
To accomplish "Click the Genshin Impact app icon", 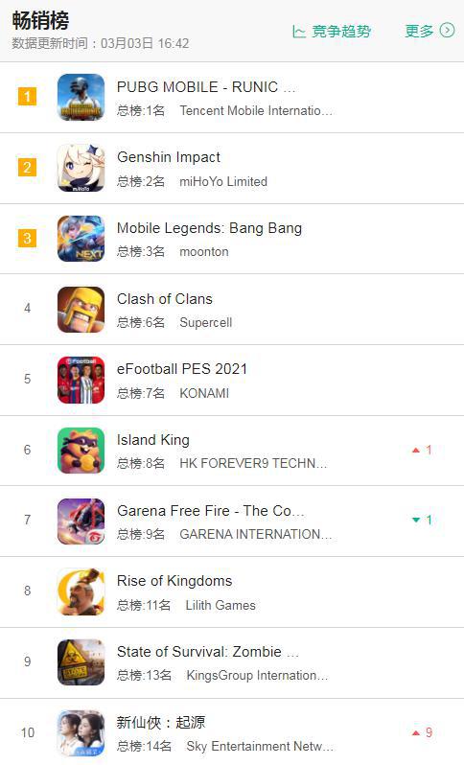I will [x=81, y=168].
